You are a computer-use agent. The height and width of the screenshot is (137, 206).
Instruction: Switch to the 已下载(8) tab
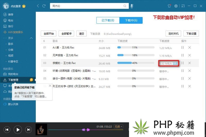click(x=108, y=20)
